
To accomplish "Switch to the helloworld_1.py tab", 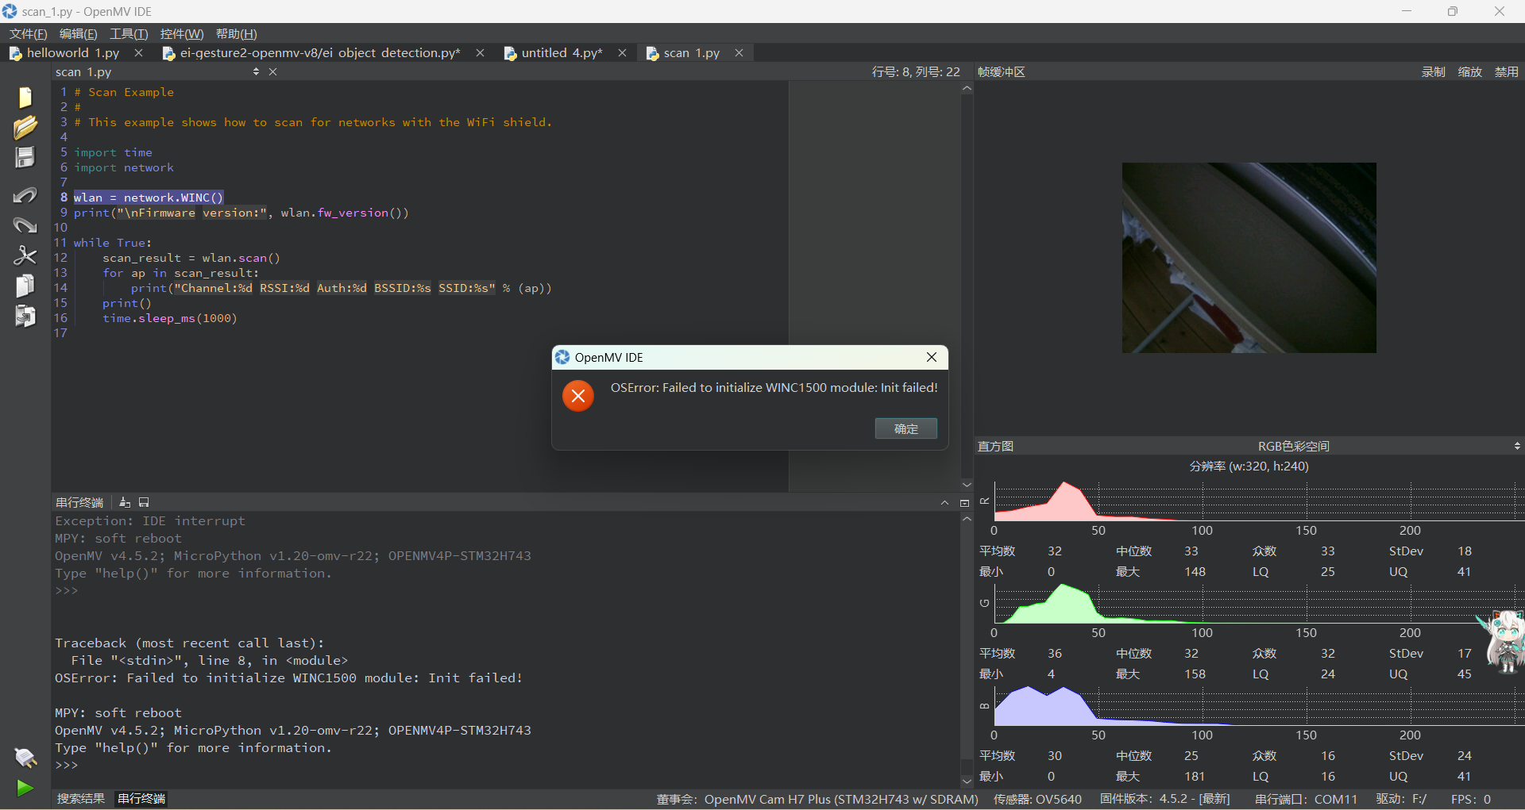I will pos(73,53).
